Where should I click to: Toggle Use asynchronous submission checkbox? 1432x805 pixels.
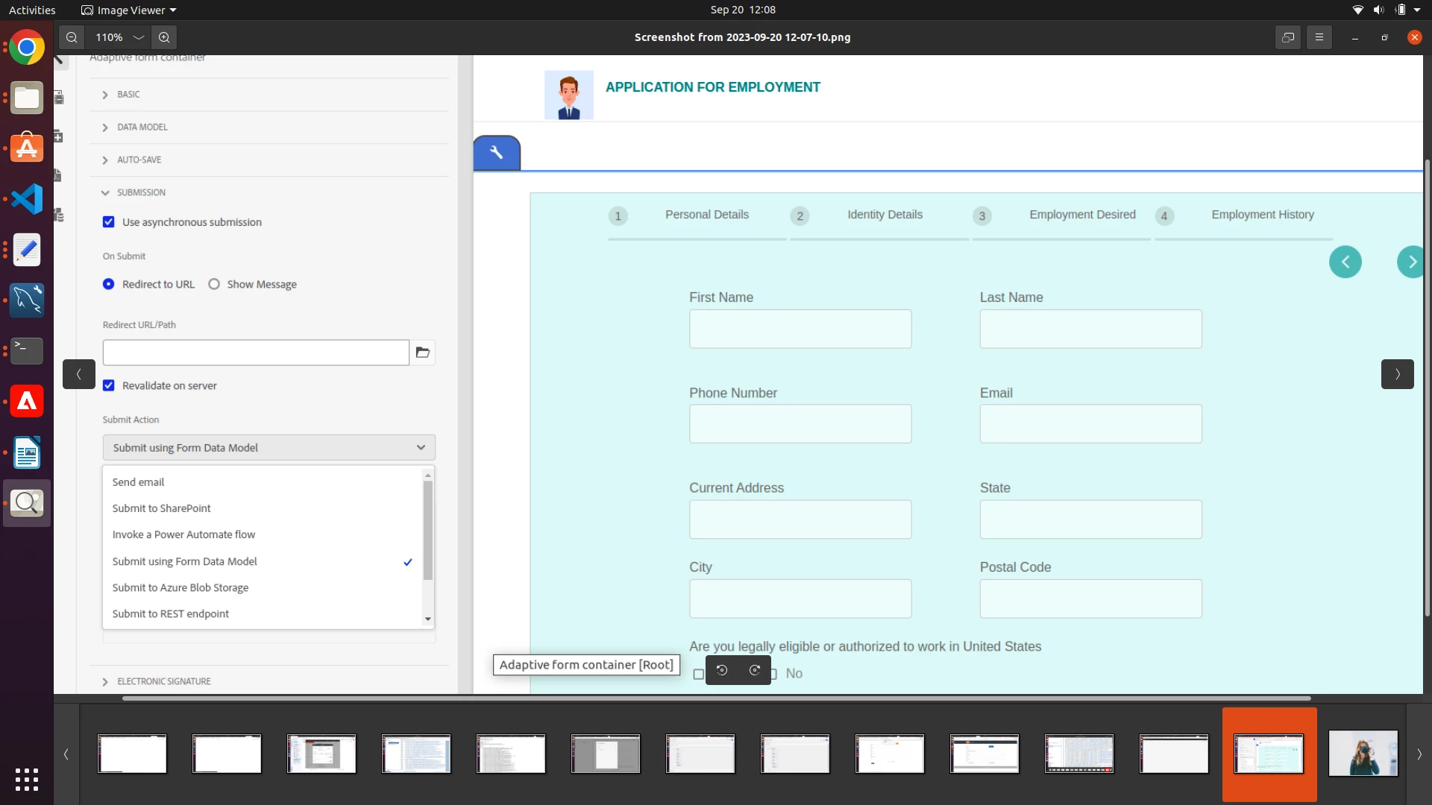coord(109,222)
